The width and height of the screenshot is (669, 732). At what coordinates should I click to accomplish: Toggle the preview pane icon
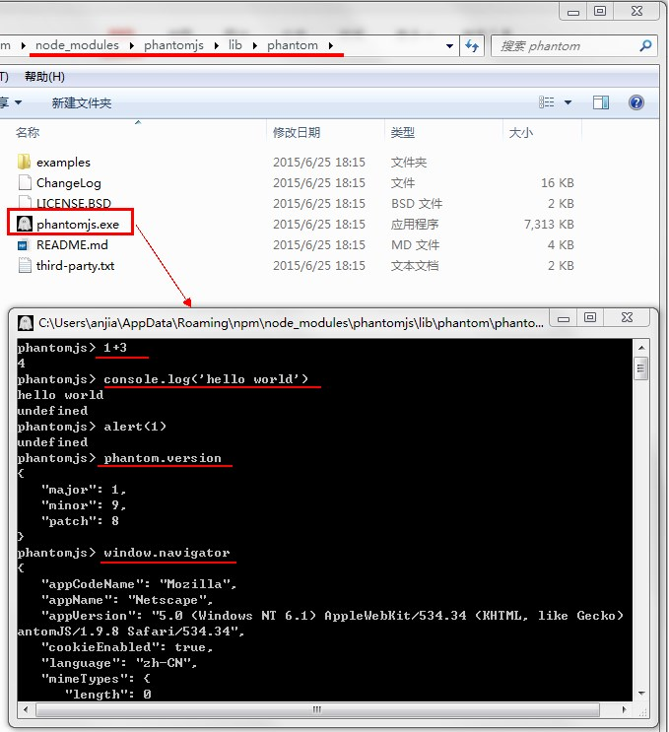(x=601, y=102)
